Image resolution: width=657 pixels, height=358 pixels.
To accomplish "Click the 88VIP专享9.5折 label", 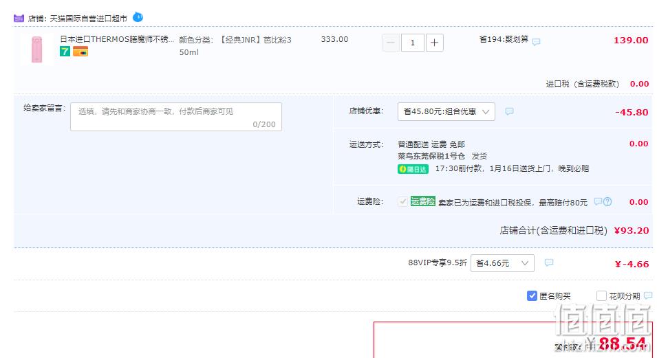I will pyautogui.click(x=438, y=262).
